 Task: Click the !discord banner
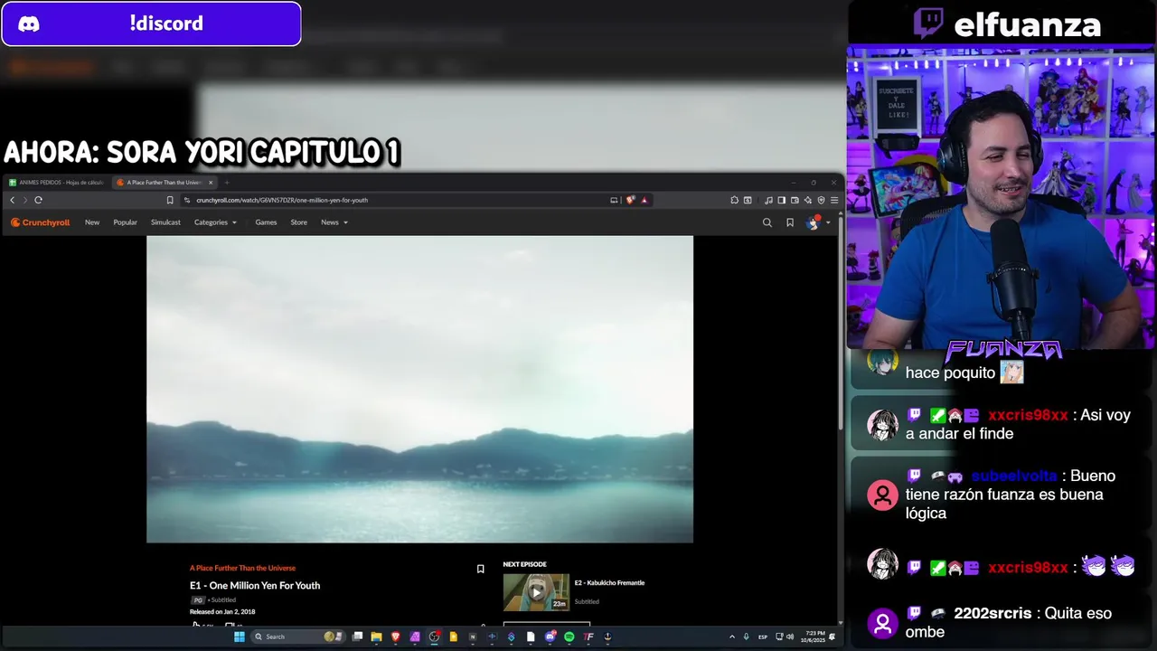151,24
